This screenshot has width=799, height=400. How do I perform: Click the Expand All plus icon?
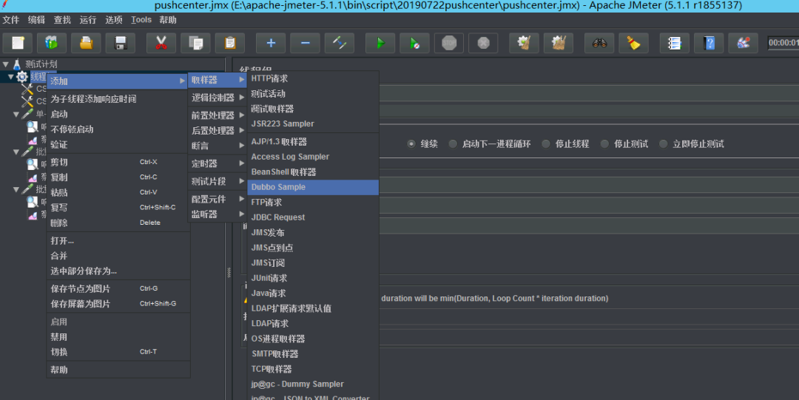point(271,43)
